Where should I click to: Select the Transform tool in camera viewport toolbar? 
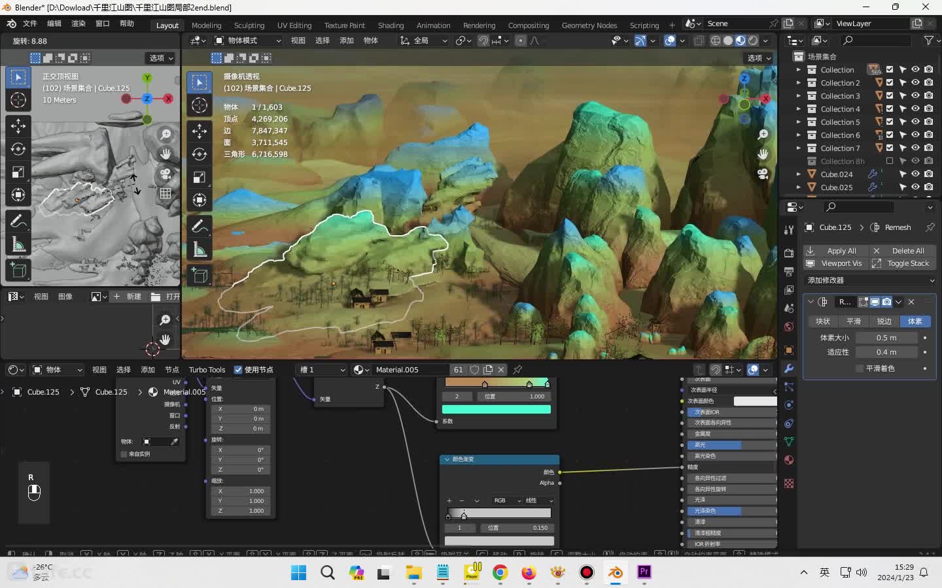tap(200, 200)
